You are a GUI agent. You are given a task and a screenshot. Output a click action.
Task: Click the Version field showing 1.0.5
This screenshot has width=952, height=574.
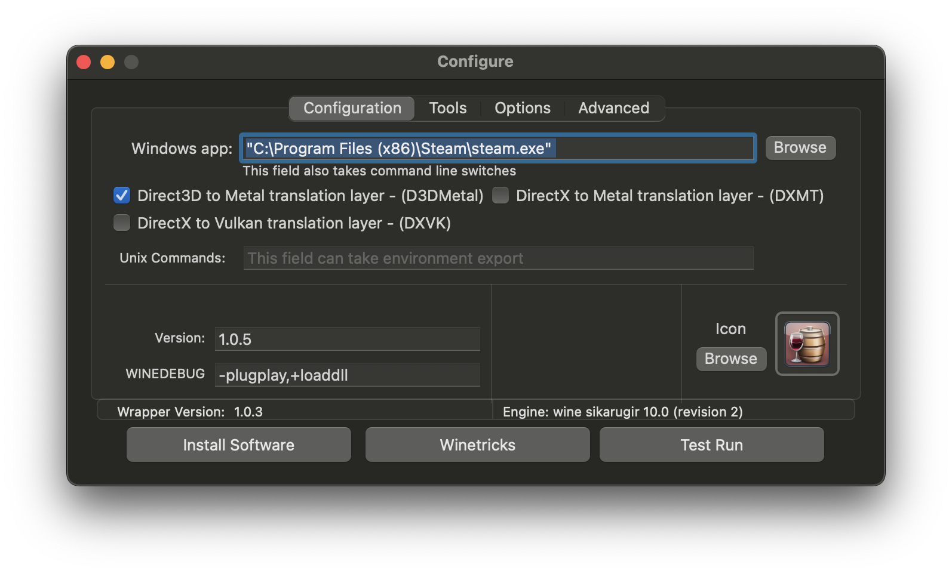pyautogui.click(x=347, y=339)
